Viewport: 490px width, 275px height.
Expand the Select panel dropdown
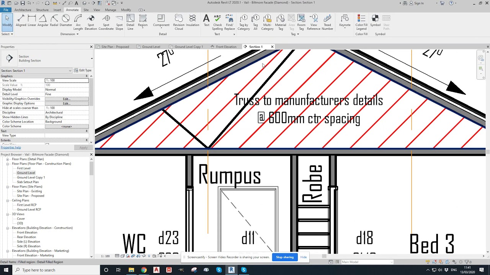(x=7, y=34)
